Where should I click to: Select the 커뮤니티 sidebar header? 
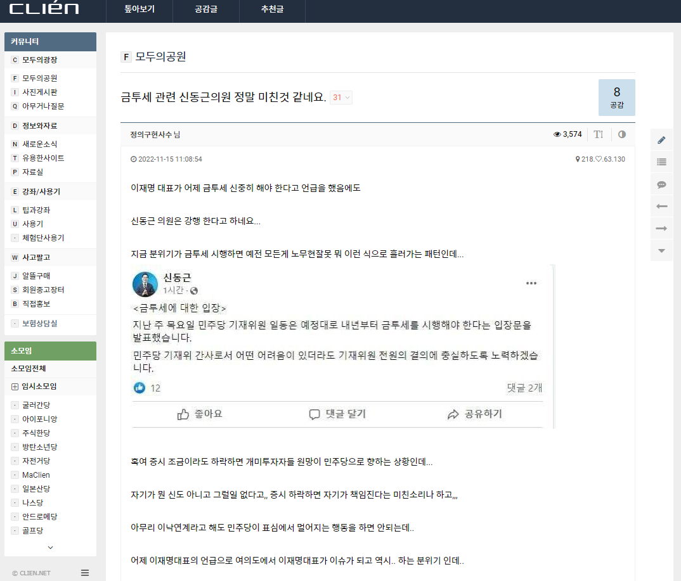coord(50,42)
